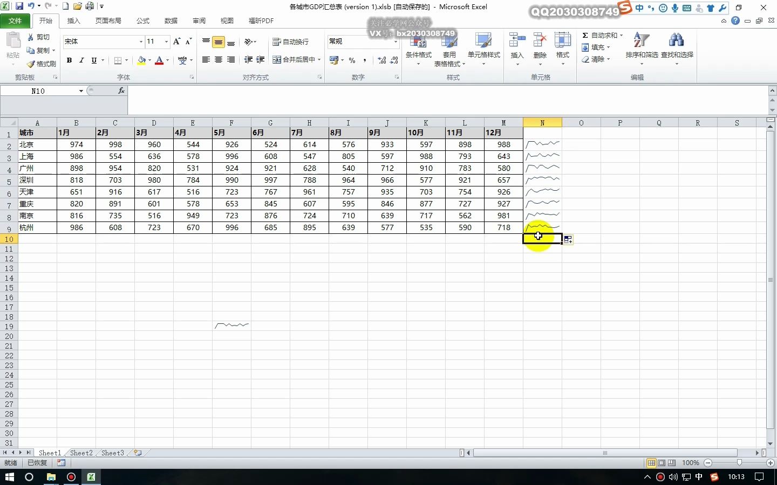The height and width of the screenshot is (485, 777).
Task: Expand the Name Box dropdown
Action: (81, 91)
